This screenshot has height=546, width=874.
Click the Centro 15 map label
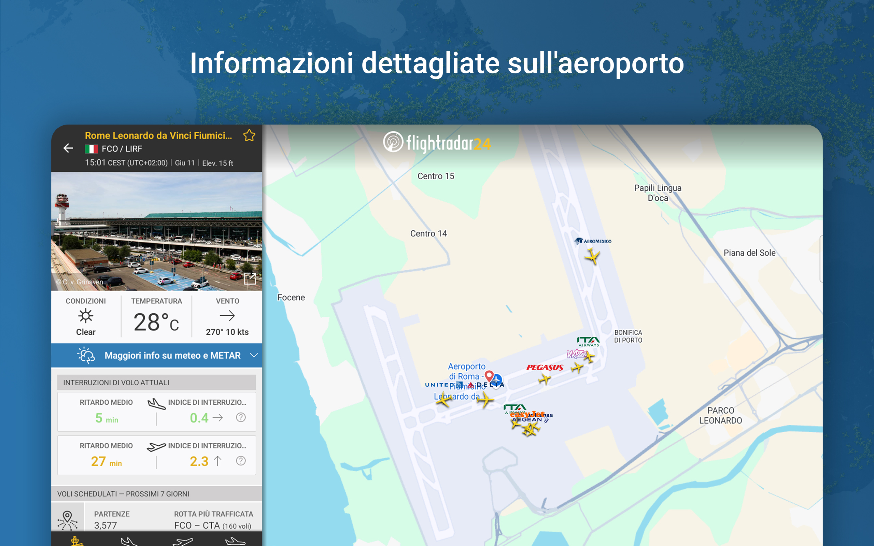coord(436,176)
